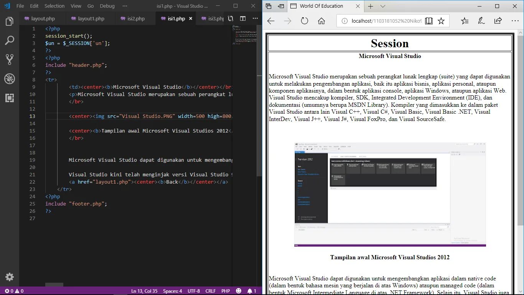Click the 'include "footer.php";' line

[76, 204]
